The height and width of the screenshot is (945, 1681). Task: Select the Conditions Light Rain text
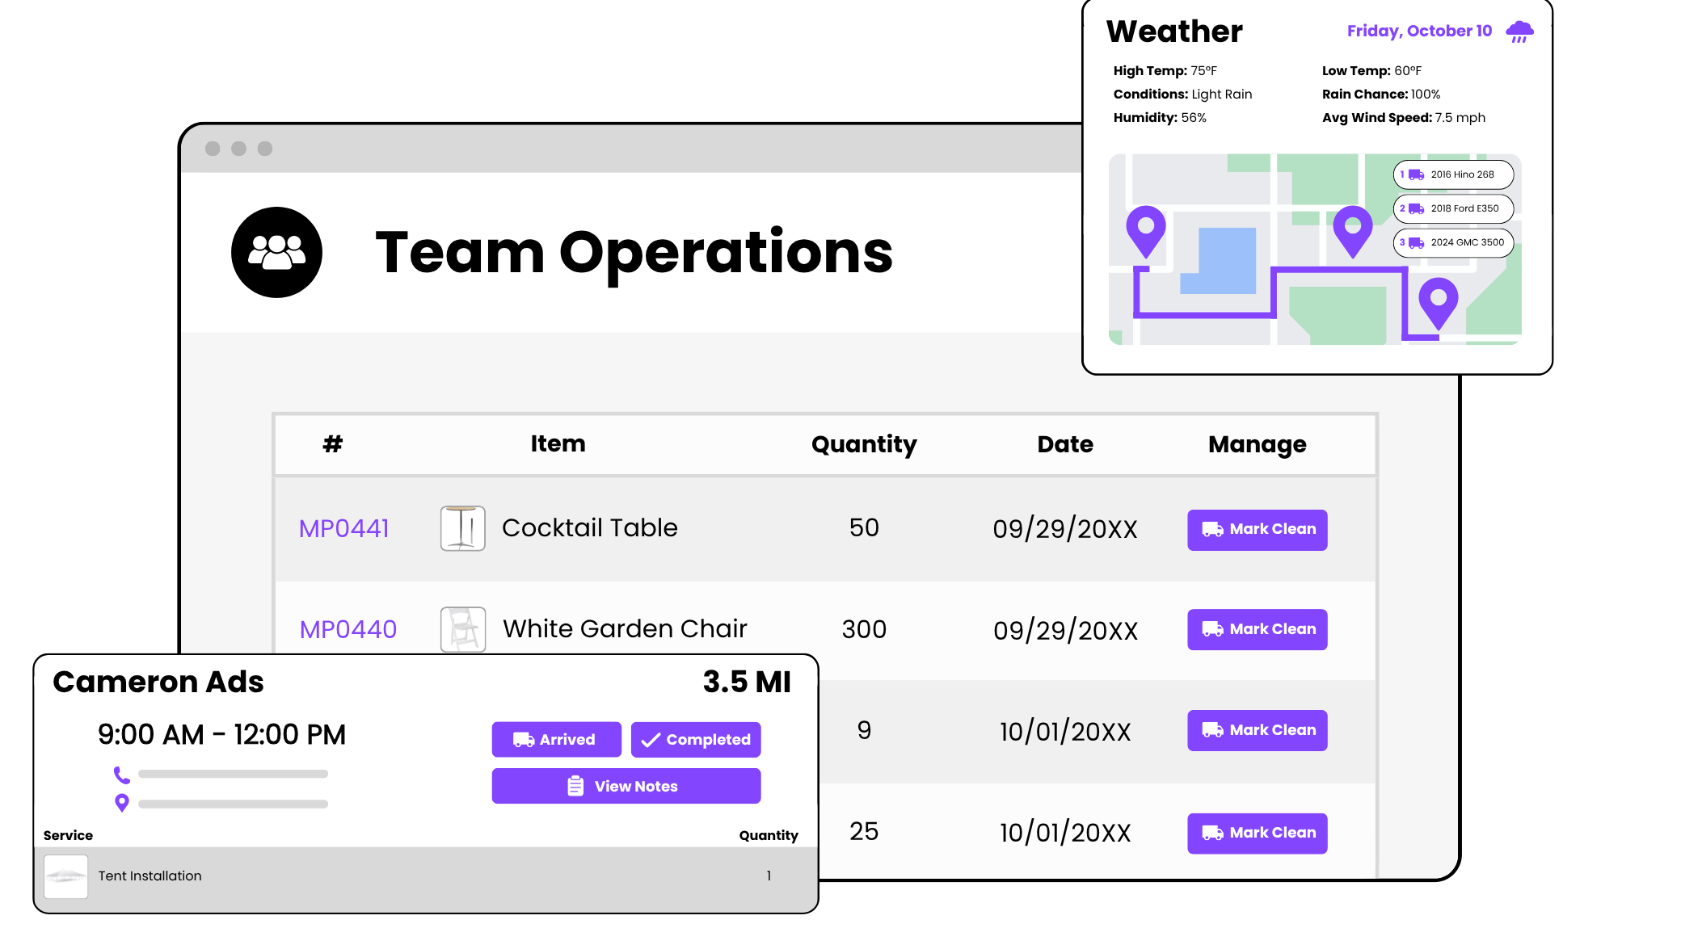(1182, 94)
